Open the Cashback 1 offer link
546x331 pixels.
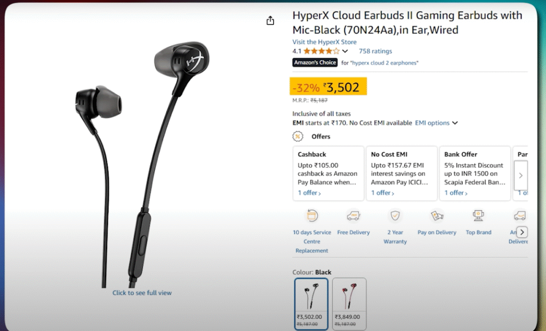coord(308,193)
